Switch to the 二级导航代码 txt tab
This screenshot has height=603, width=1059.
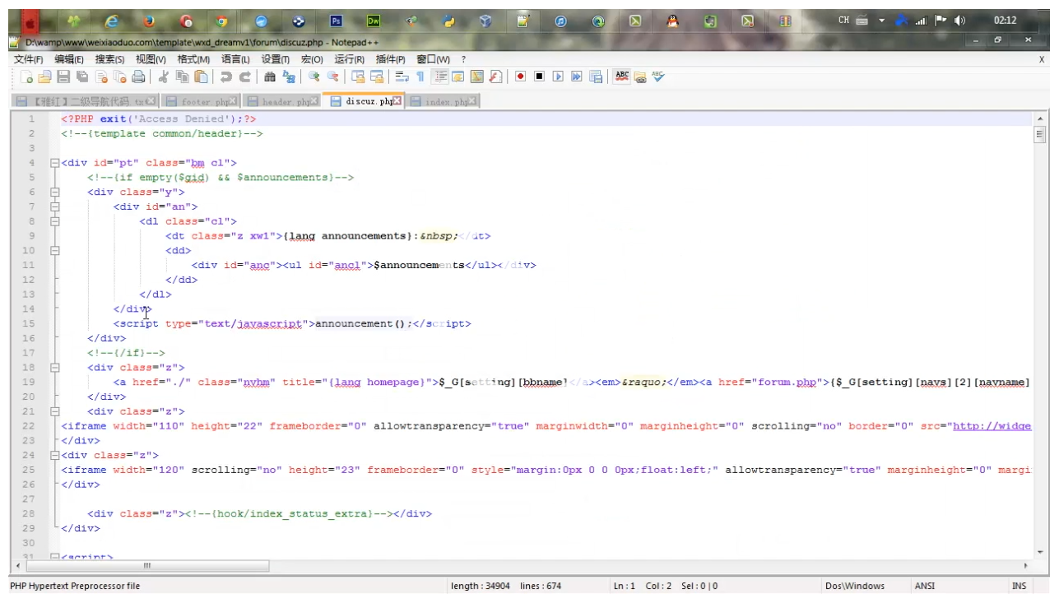(x=85, y=102)
